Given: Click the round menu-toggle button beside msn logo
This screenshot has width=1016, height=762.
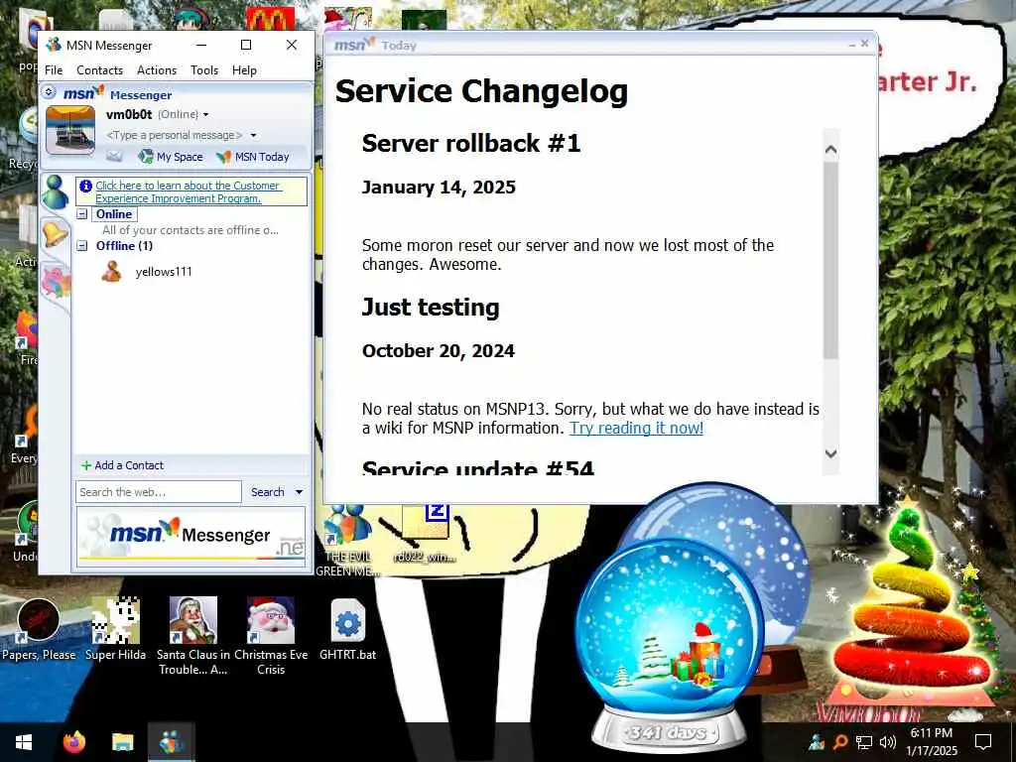Looking at the screenshot, I should tap(49, 92).
